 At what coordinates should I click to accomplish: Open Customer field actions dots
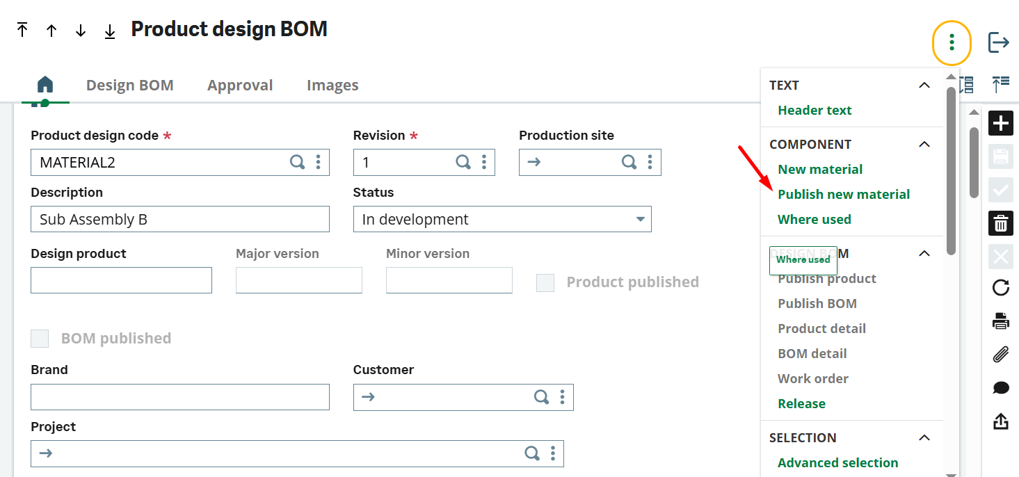[562, 397]
